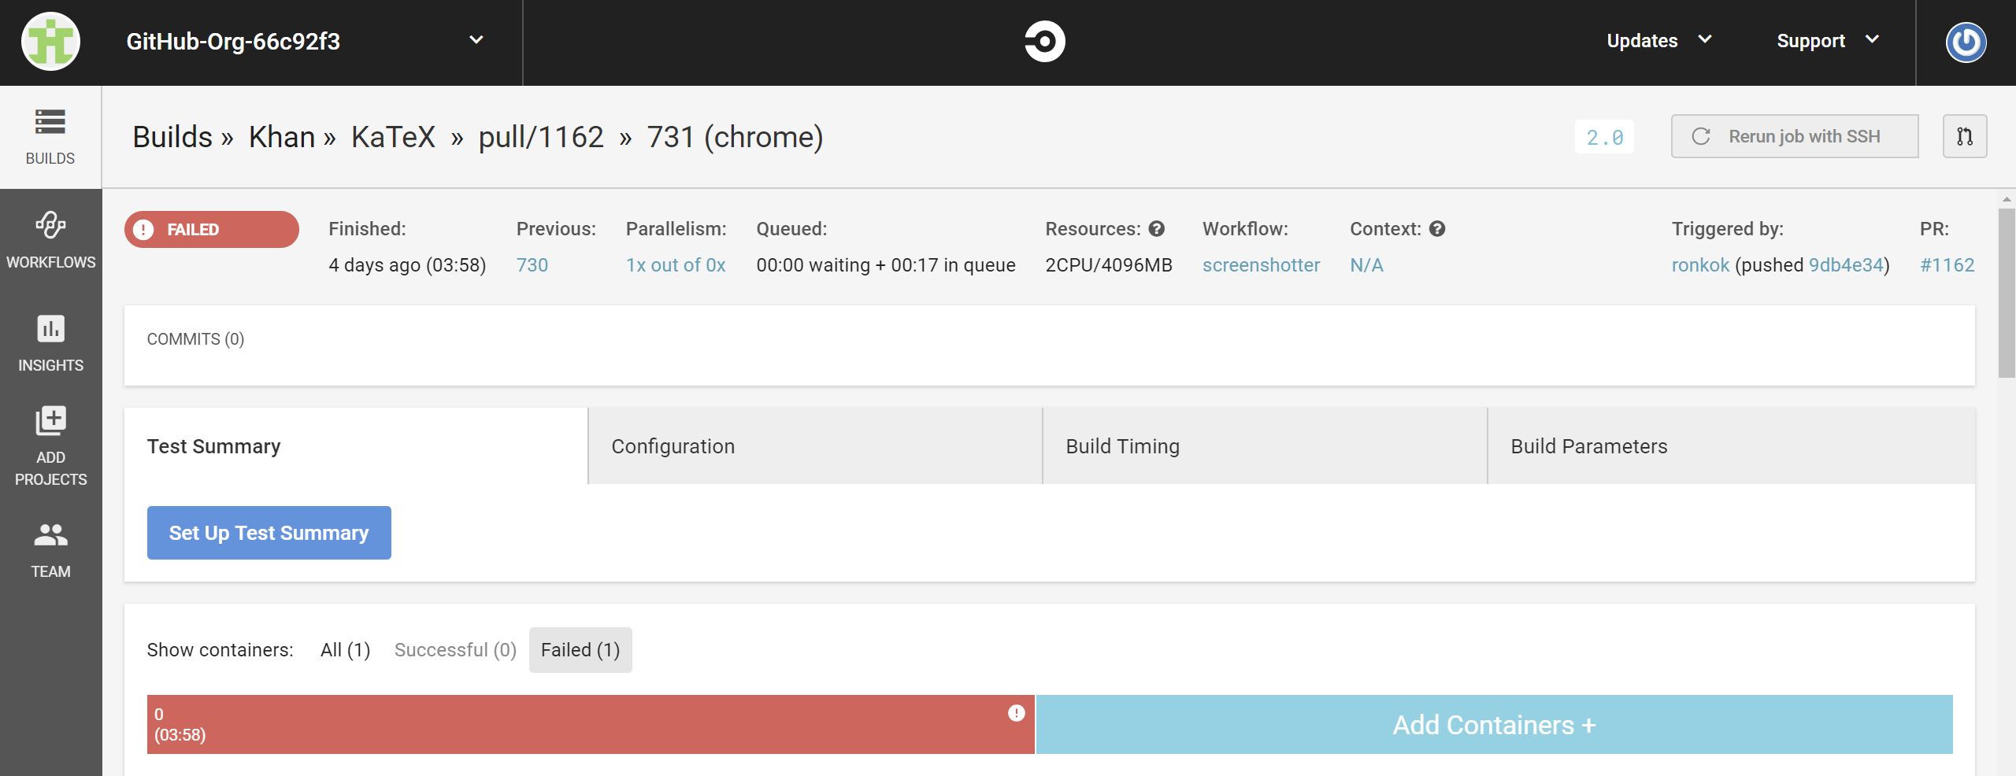Open Add Projects in sidebar
This screenshot has height=776, width=2016.
click(50, 446)
